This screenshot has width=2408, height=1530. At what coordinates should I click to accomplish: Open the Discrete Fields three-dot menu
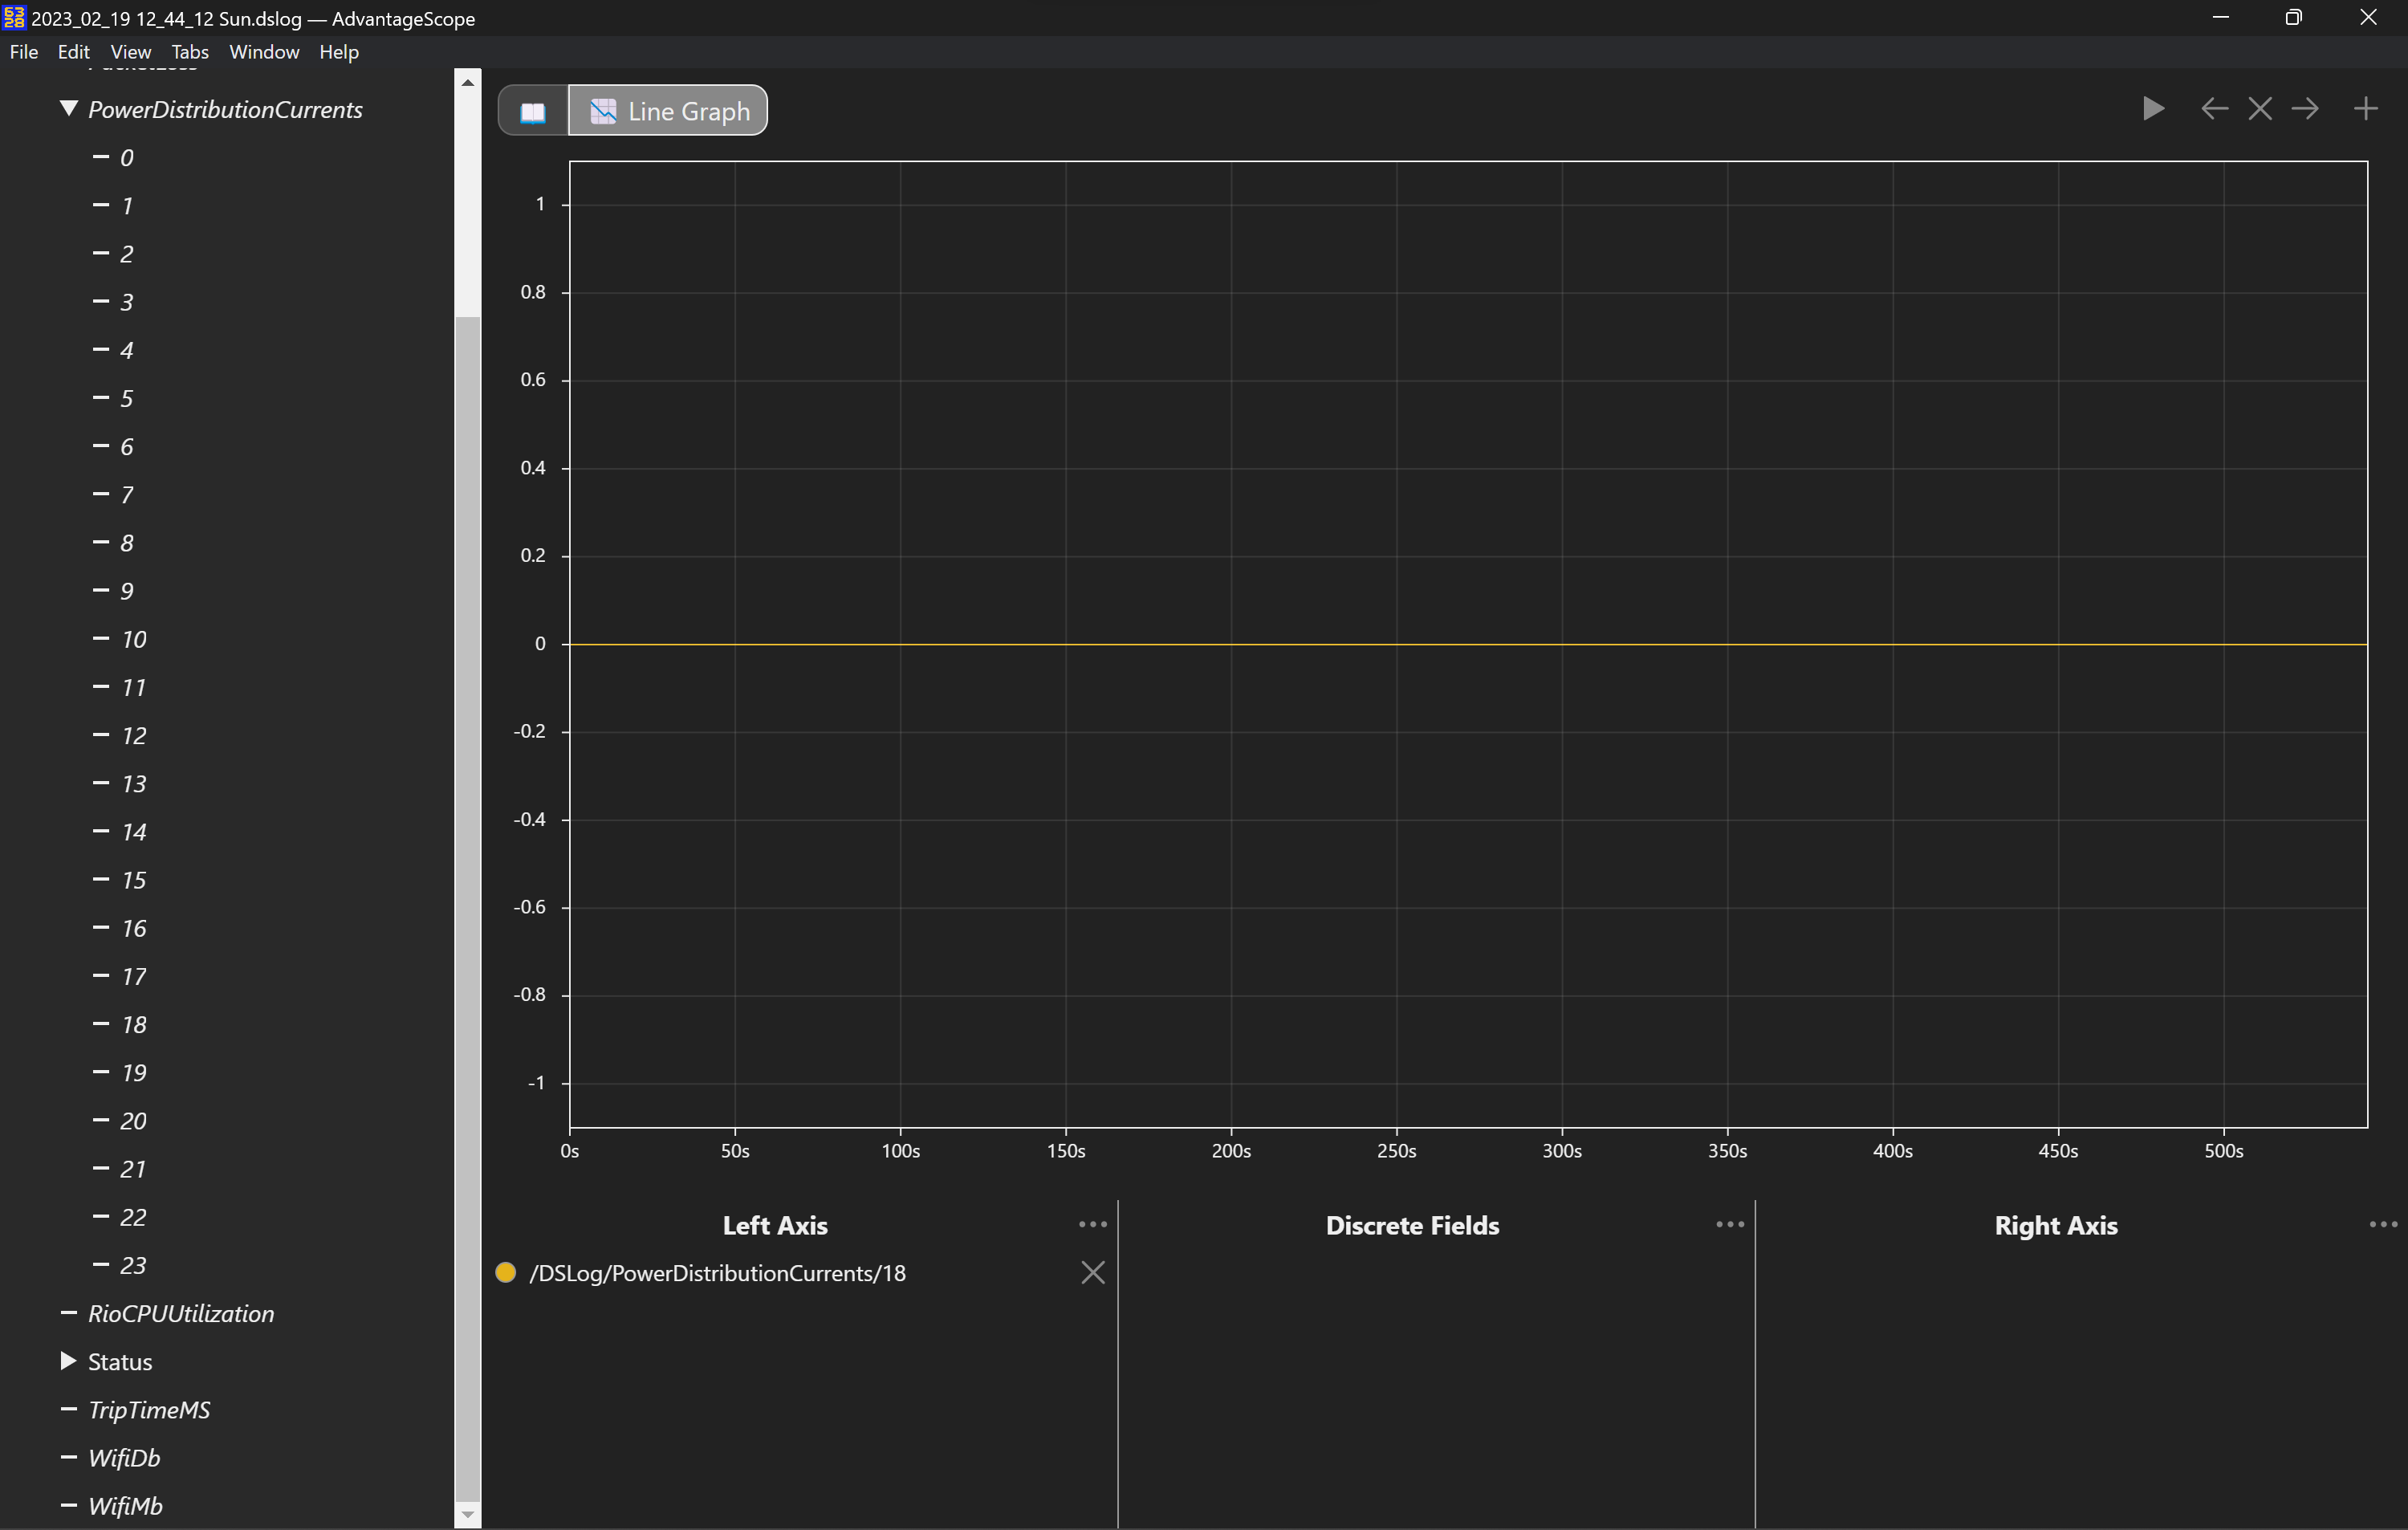point(1728,1224)
